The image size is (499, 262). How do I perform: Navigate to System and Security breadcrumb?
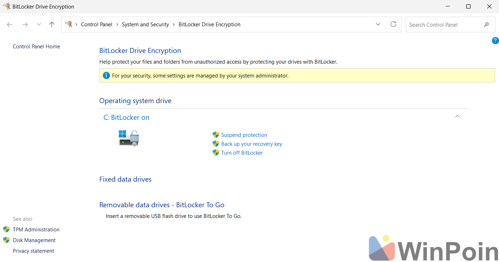point(145,25)
